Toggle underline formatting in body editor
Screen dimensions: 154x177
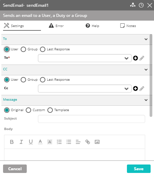pyautogui.click(x=31, y=142)
